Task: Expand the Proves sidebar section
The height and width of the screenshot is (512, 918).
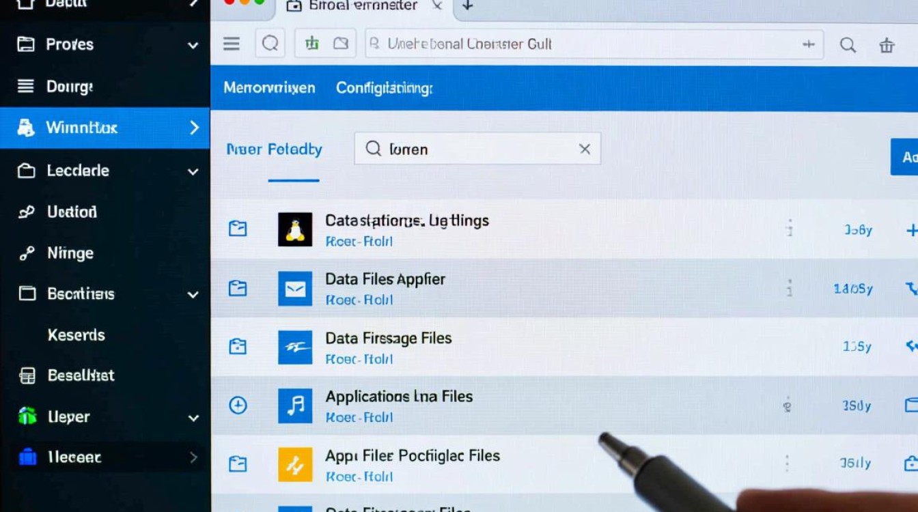Action: click(193, 45)
